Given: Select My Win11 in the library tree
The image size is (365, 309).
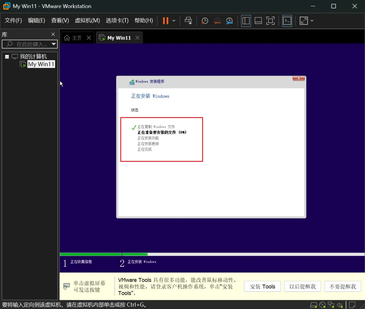Looking at the screenshot, I should tap(41, 64).
